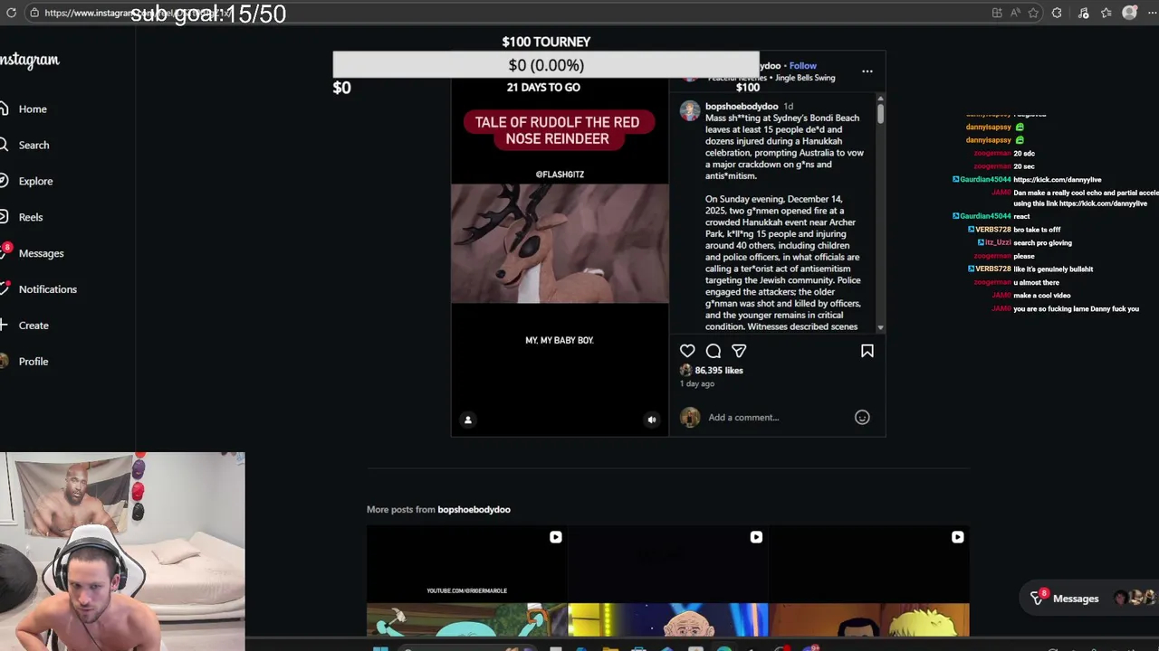Add this page to favorites with the star
This screenshot has height=651, width=1159.
(1033, 13)
